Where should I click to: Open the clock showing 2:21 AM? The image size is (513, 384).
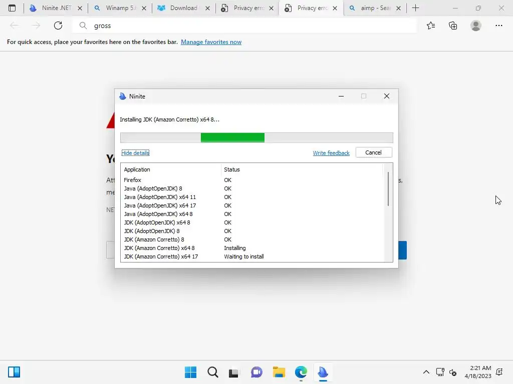(x=477, y=372)
